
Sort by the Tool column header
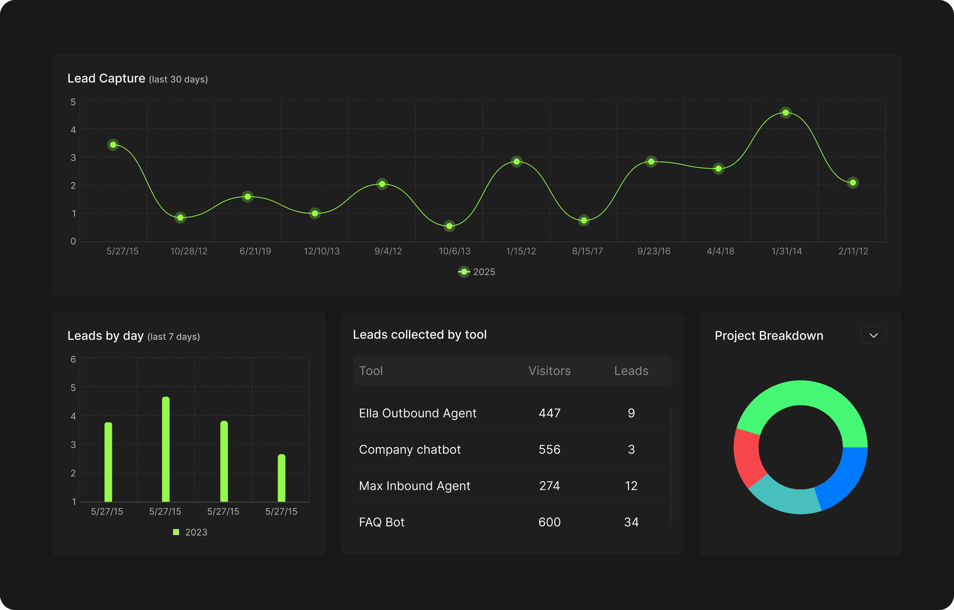coord(371,371)
